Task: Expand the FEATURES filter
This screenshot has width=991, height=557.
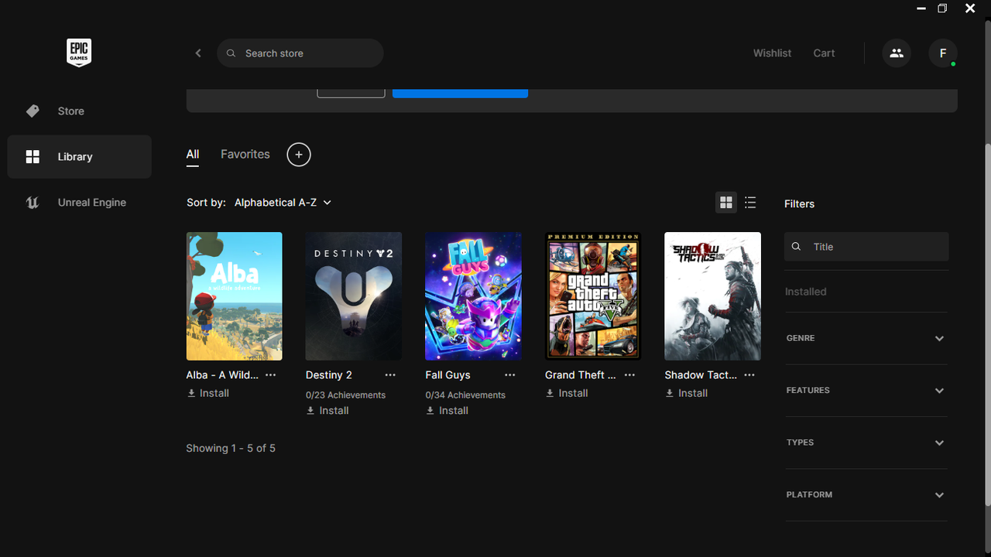Action: tap(866, 391)
